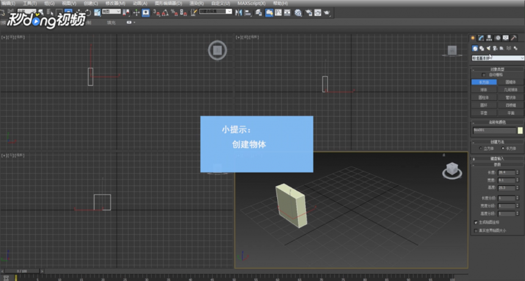Open the named selection sets dropdown
Viewport: 525px width, 281px height.
pos(215,12)
